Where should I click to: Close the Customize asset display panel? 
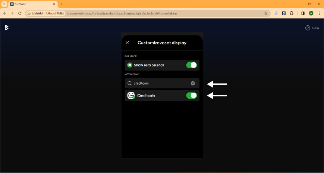point(127,43)
